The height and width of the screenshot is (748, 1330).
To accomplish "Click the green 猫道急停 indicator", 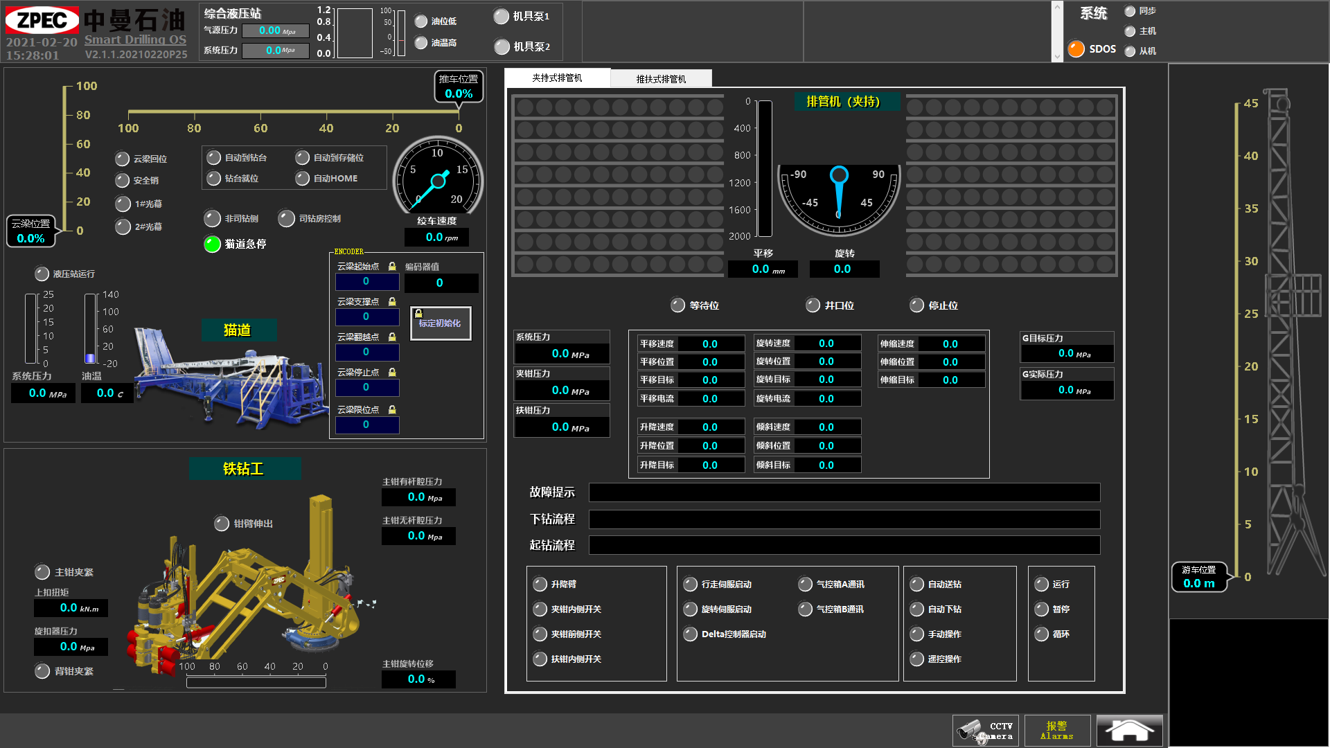I will [x=213, y=244].
